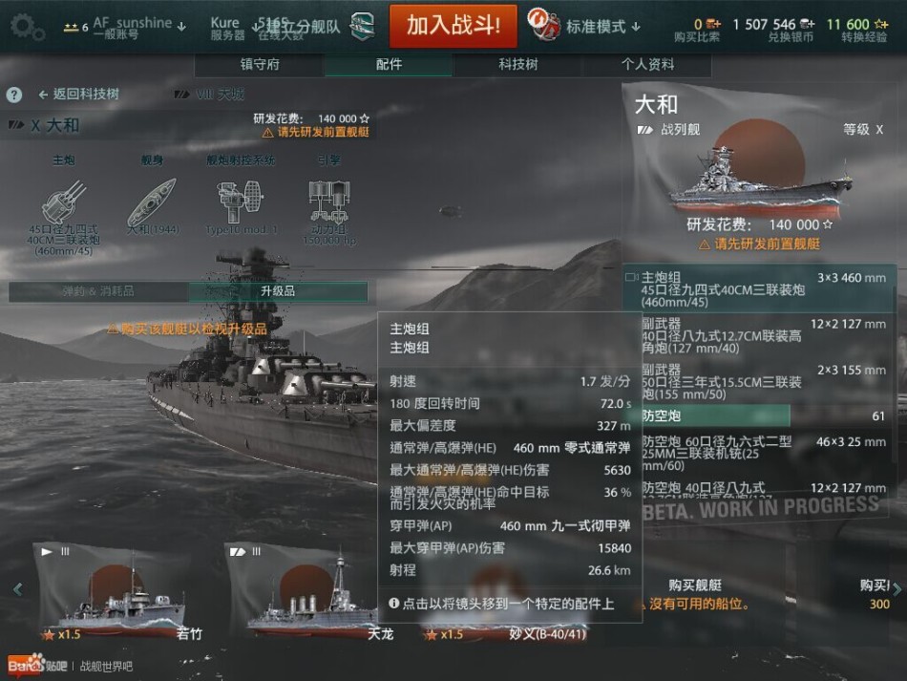The width and height of the screenshot is (907, 681).
Task: Select the engine 动力组 module icon
Action: coord(329,202)
